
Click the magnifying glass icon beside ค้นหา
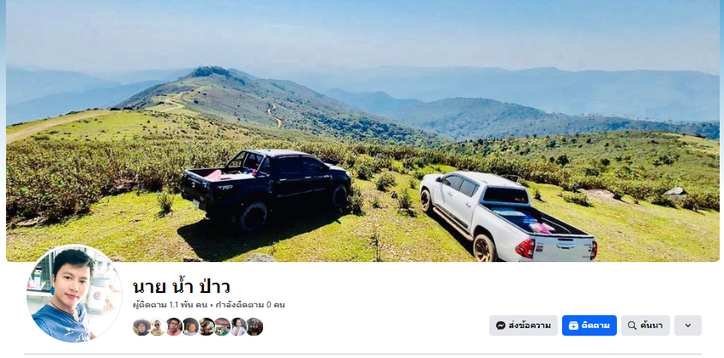point(632,325)
